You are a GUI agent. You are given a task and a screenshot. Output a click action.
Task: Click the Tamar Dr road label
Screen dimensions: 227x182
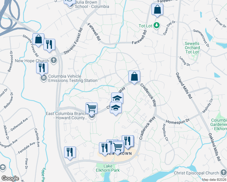coord(220,22)
